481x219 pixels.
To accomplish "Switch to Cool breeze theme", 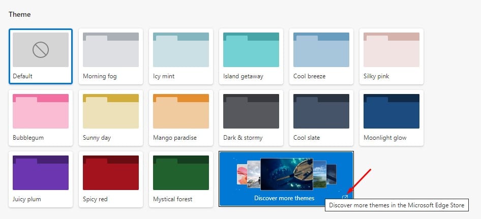I will [x=321, y=56].
